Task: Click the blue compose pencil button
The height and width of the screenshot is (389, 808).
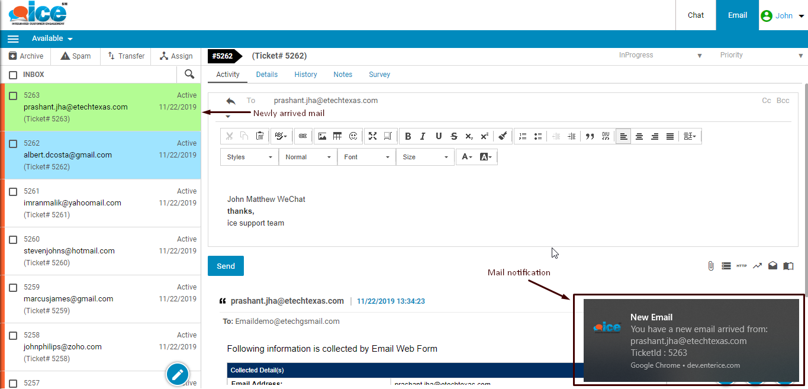Action: (x=178, y=374)
